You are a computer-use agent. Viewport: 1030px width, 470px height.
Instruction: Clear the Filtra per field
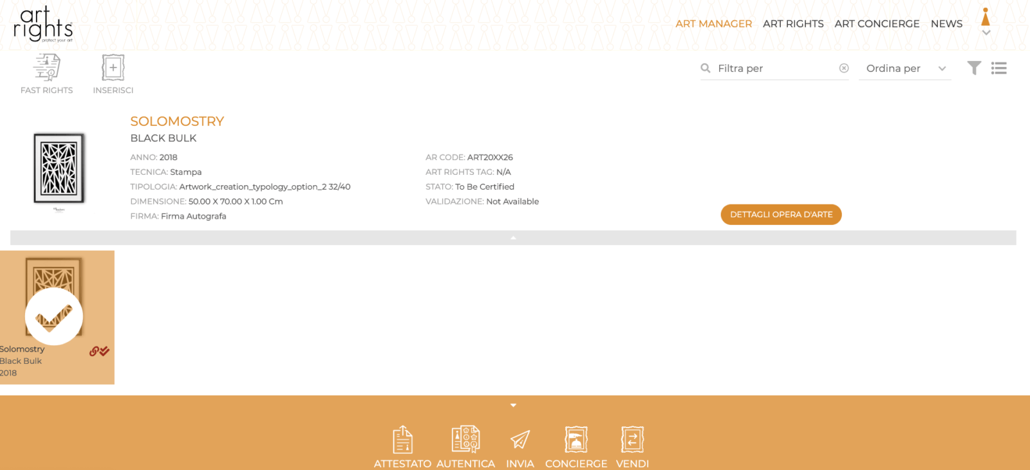pyautogui.click(x=844, y=68)
